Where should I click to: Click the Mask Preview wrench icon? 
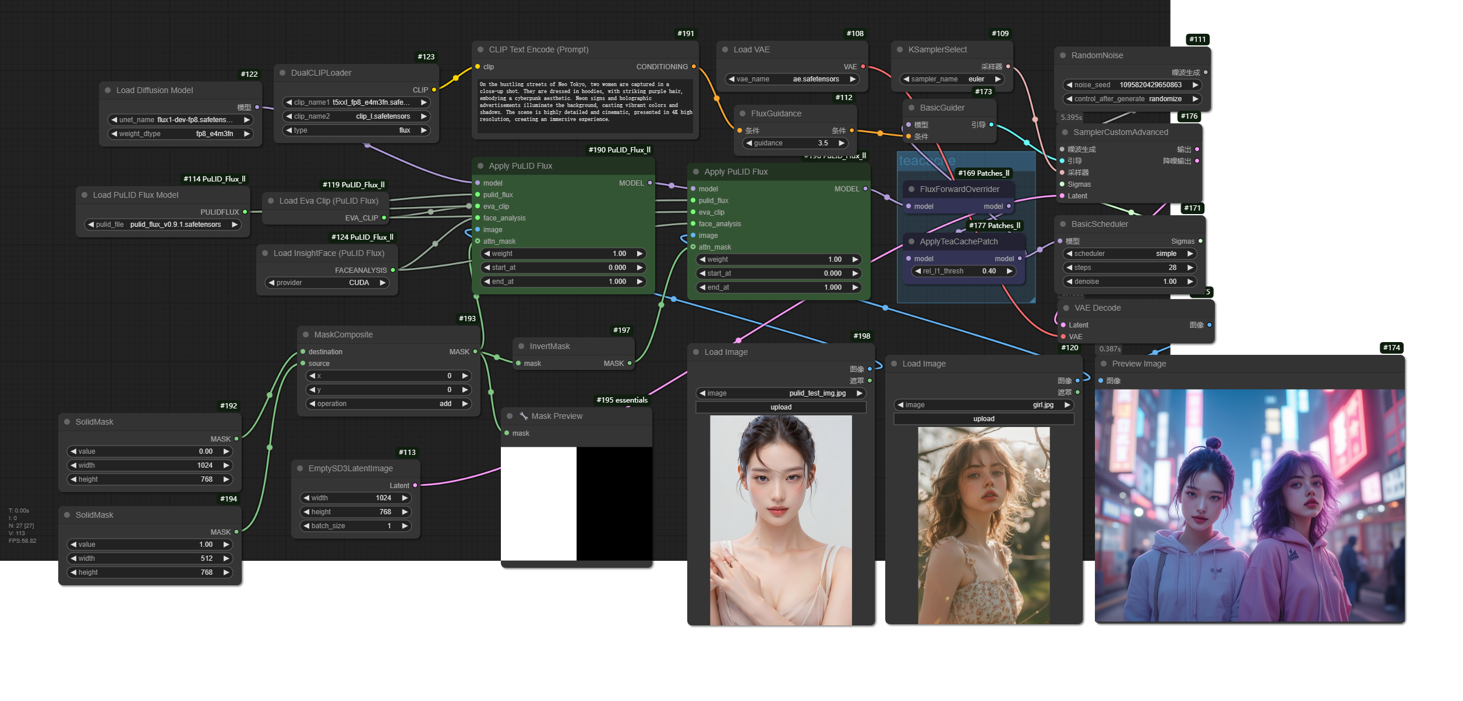click(x=524, y=416)
